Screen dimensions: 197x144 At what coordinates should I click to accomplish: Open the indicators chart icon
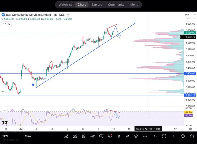click(75, 136)
